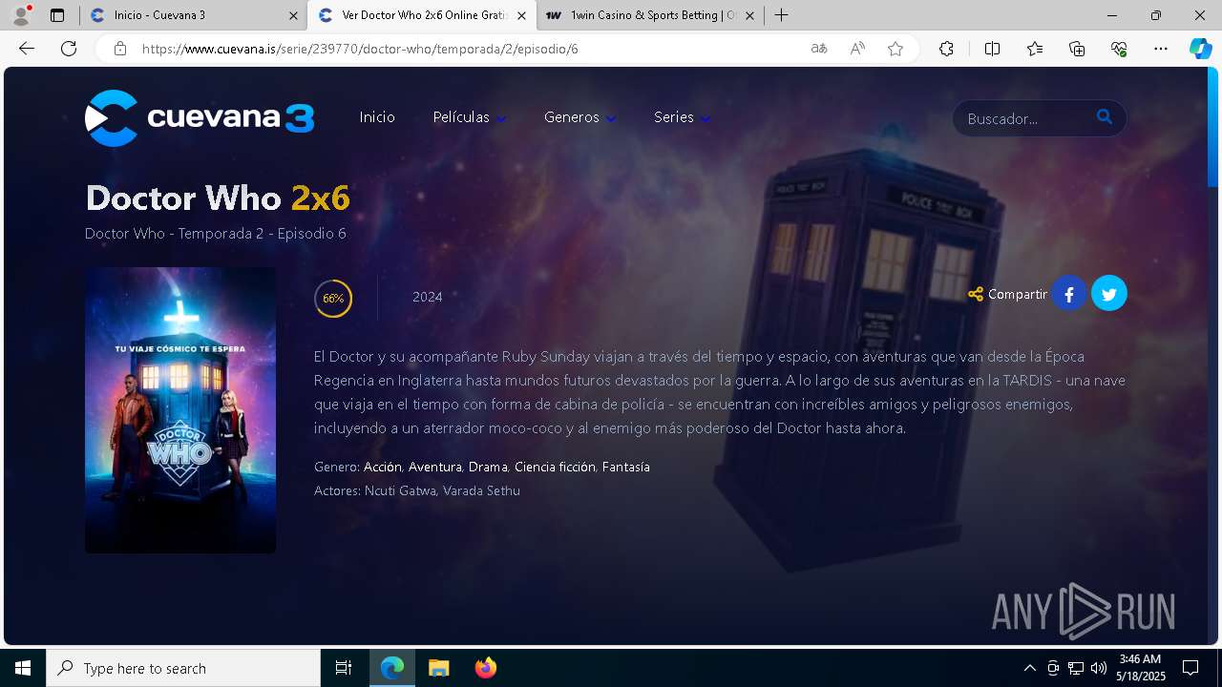The height and width of the screenshot is (687, 1222).
Task: Click actor Ncuti Gatwa
Action: tap(400, 490)
